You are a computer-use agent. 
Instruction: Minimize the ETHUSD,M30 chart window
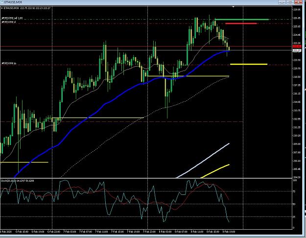(282, 2)
